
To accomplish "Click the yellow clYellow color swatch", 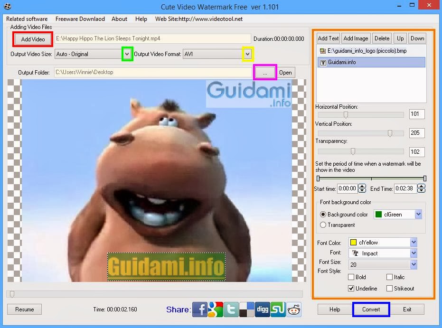I will coord(353,243).
